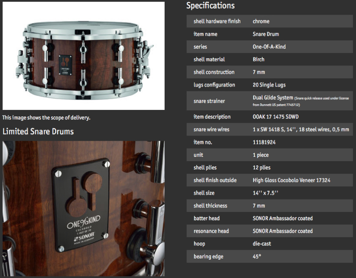Click the value '1 piece'
356x278 pixels.
coord(261,155)
